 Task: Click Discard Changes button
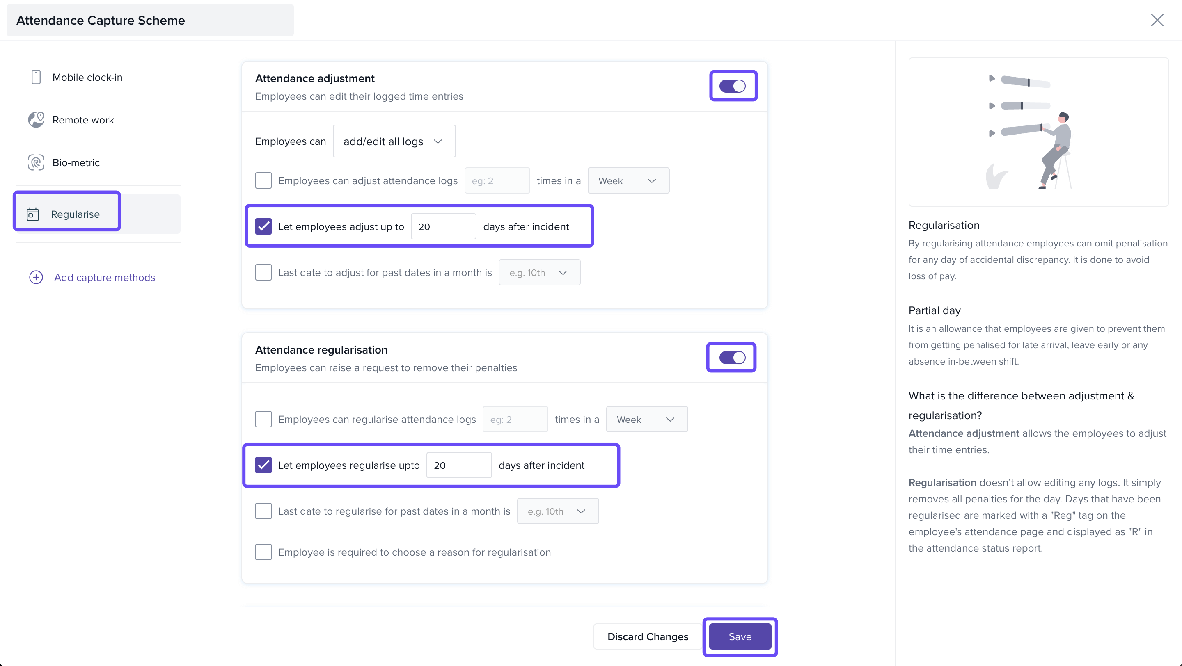(x=648, y=636)
